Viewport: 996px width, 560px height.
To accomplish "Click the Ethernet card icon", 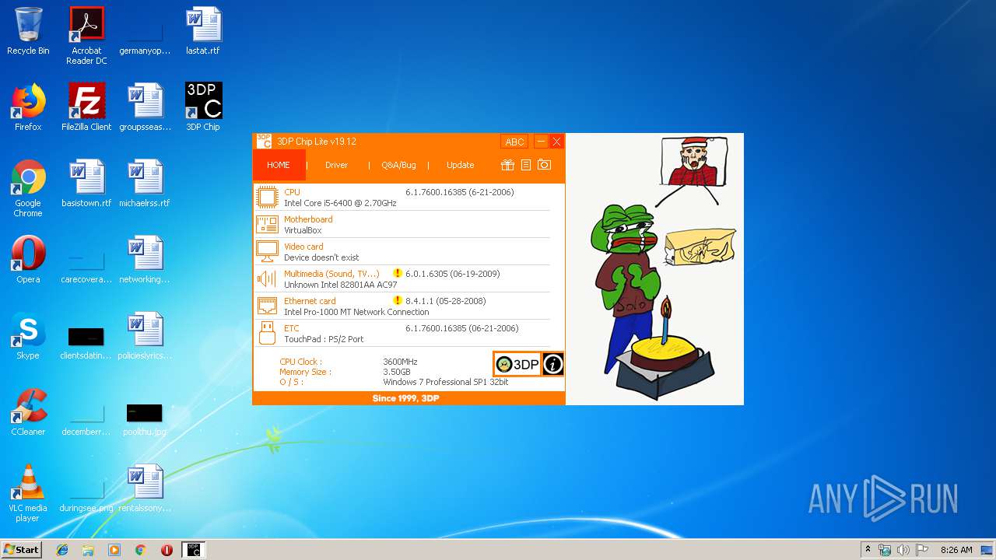I will pos(267,306).
